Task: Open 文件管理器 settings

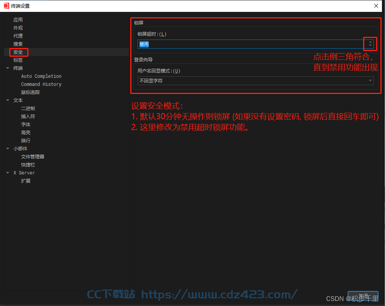Action: coord(32,156)
